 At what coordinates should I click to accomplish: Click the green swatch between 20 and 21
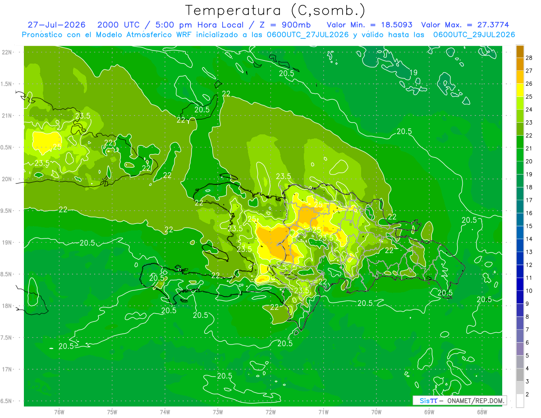pyautogui.click(x=520, y=155)
